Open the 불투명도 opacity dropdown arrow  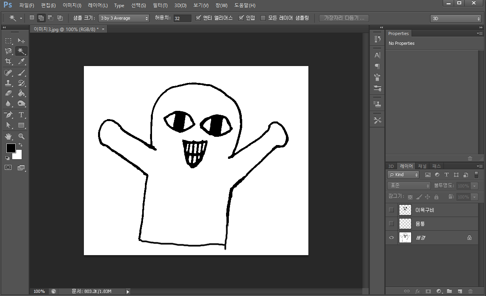(475, 186)
